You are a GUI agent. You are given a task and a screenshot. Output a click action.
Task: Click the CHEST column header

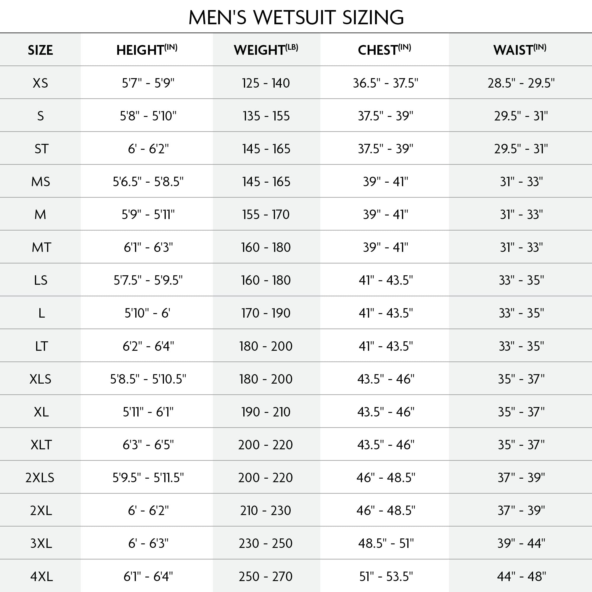[x=384, y=50]
